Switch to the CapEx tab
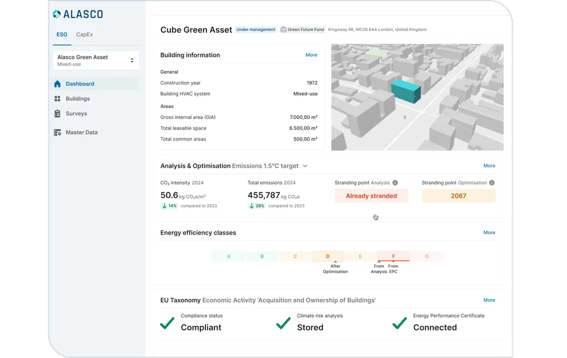567x358 pixels. point(84,35)
